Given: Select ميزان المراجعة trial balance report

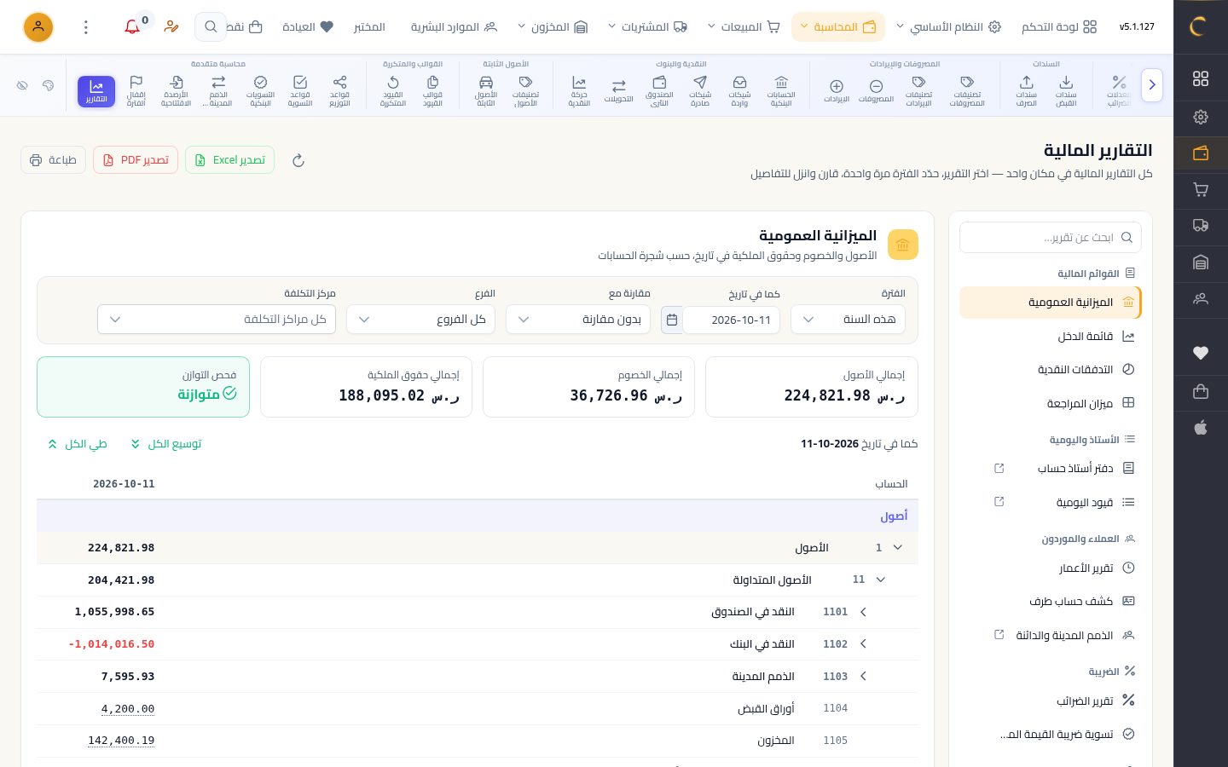Looking at the screenshot, I should click(x=1051, y=404).
